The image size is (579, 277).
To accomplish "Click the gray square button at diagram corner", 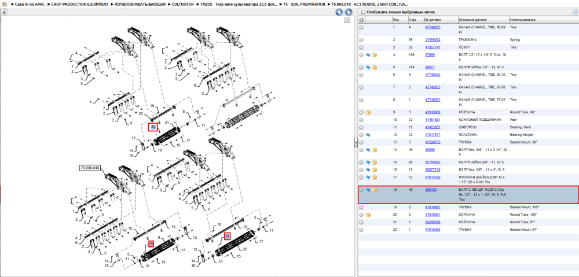I will 347,20.
